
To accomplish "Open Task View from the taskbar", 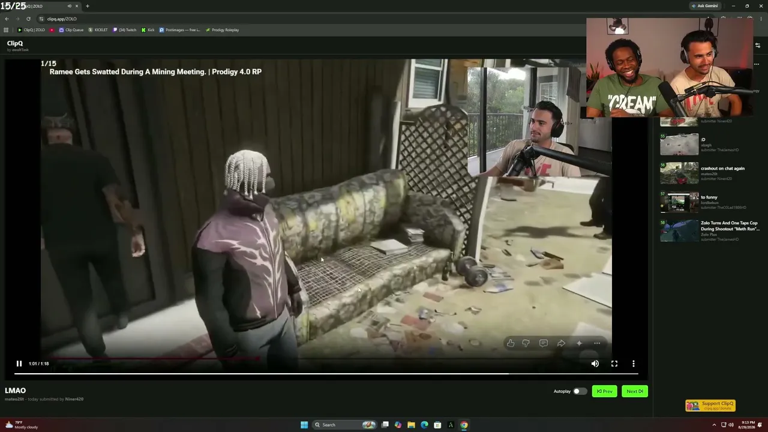I will tap(385, 425).
